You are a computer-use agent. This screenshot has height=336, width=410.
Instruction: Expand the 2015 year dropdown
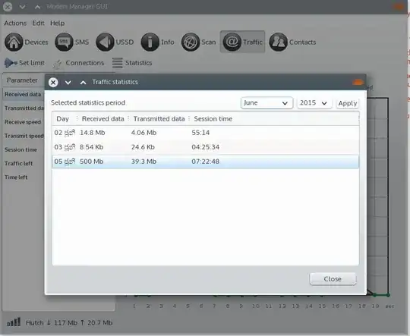click(x=314, y=103)
